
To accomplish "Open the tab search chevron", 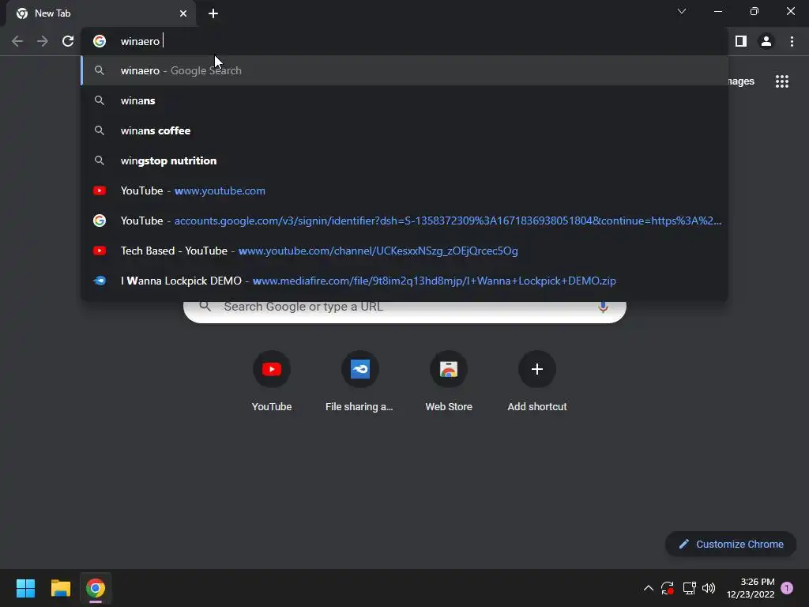I will point(682,11).
